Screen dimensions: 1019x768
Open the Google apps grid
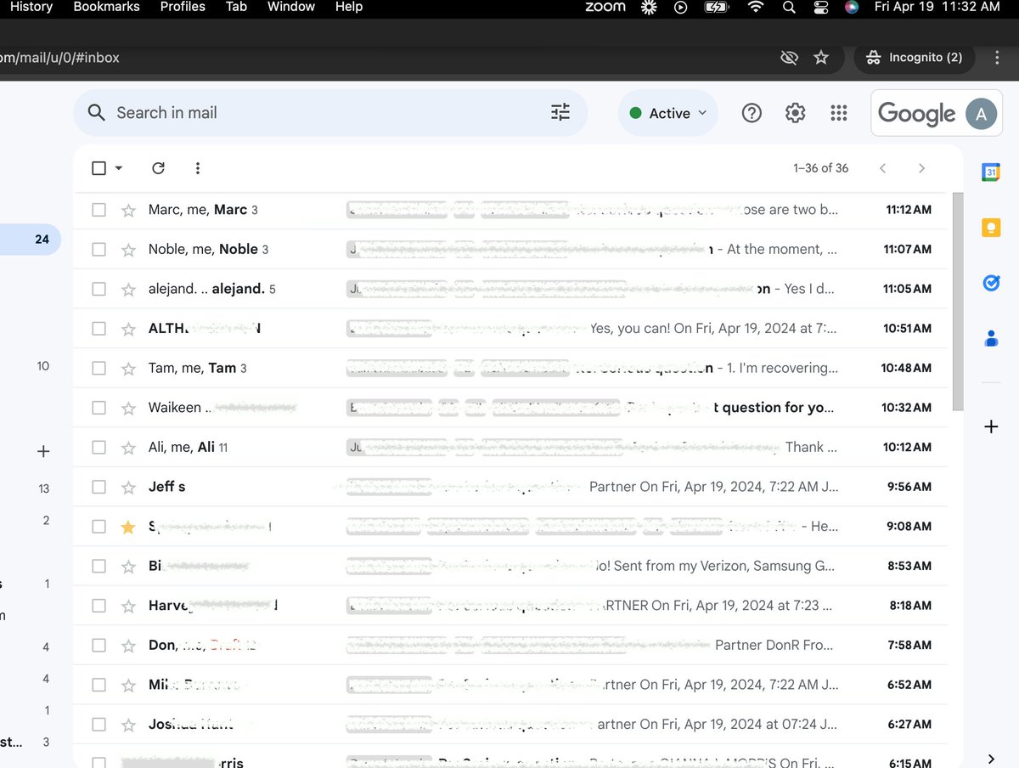tap(839, 112)
